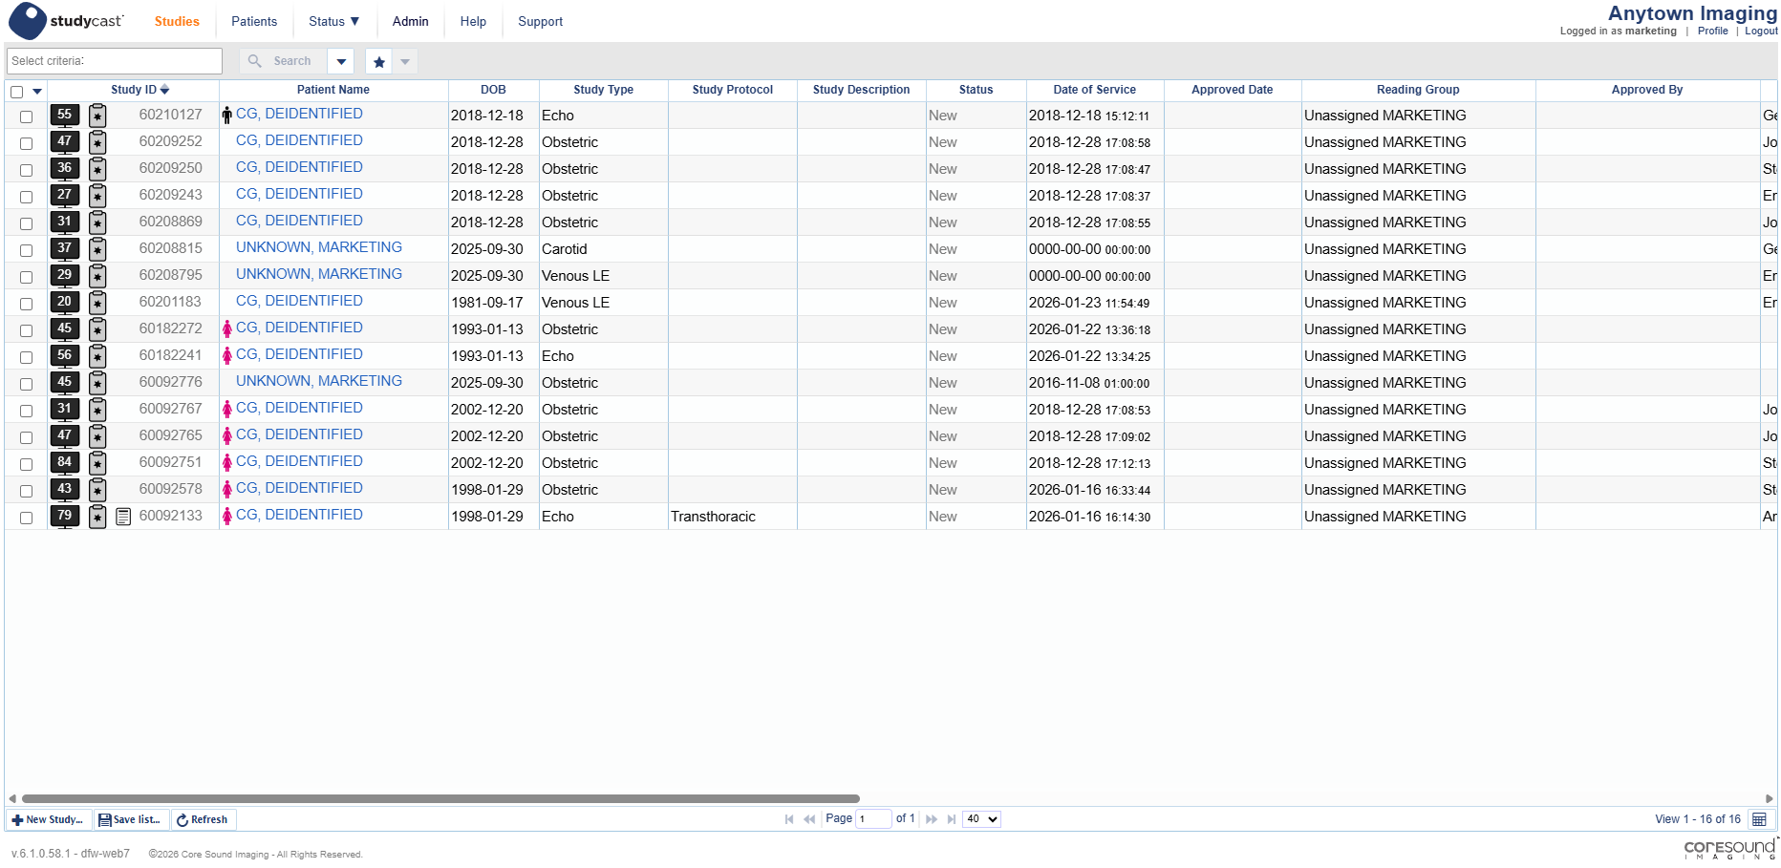Viewport: 1781px width, 868px height.
Task: Open the favorites star dropdown arrow
Action: coord(405,62)
